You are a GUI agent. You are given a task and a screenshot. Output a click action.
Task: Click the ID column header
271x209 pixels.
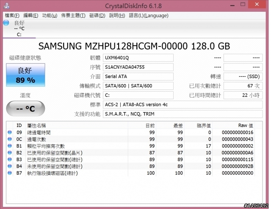[19, 125]
